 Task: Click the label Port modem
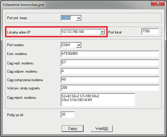[x=15, y=45]
